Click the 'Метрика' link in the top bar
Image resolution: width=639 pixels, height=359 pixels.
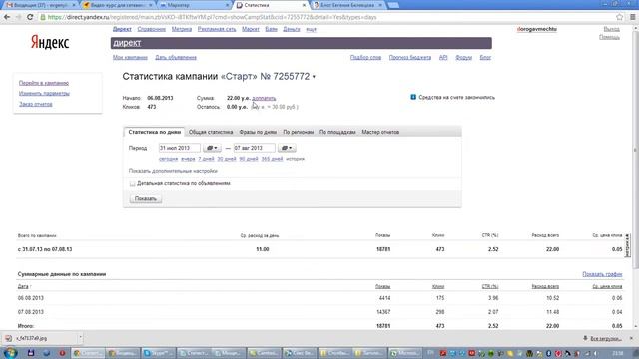pyautogui.click(x=182, y=29)
